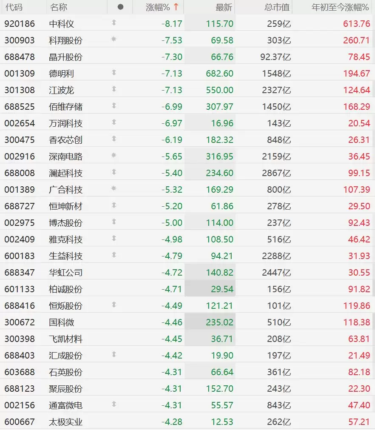375x430 pixels.
Task: Select stock name 香农芯创
Action: [65, 140]
